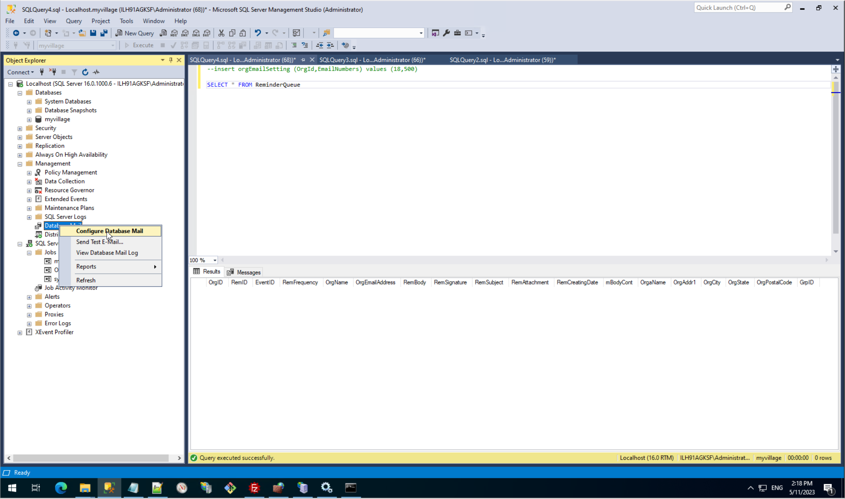This screenshot has width=845, height=499.
Task: Toggle pin on SQLQuery4.sql tab
Action: pos(303,60)
